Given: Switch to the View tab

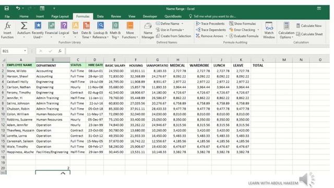Looking at the screenshot, I should [x=132, y=16].
